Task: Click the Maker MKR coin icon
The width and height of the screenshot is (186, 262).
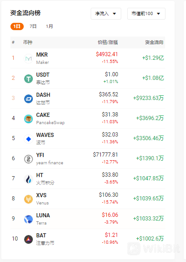Action: pyautogui.click(x=29, y=58)
